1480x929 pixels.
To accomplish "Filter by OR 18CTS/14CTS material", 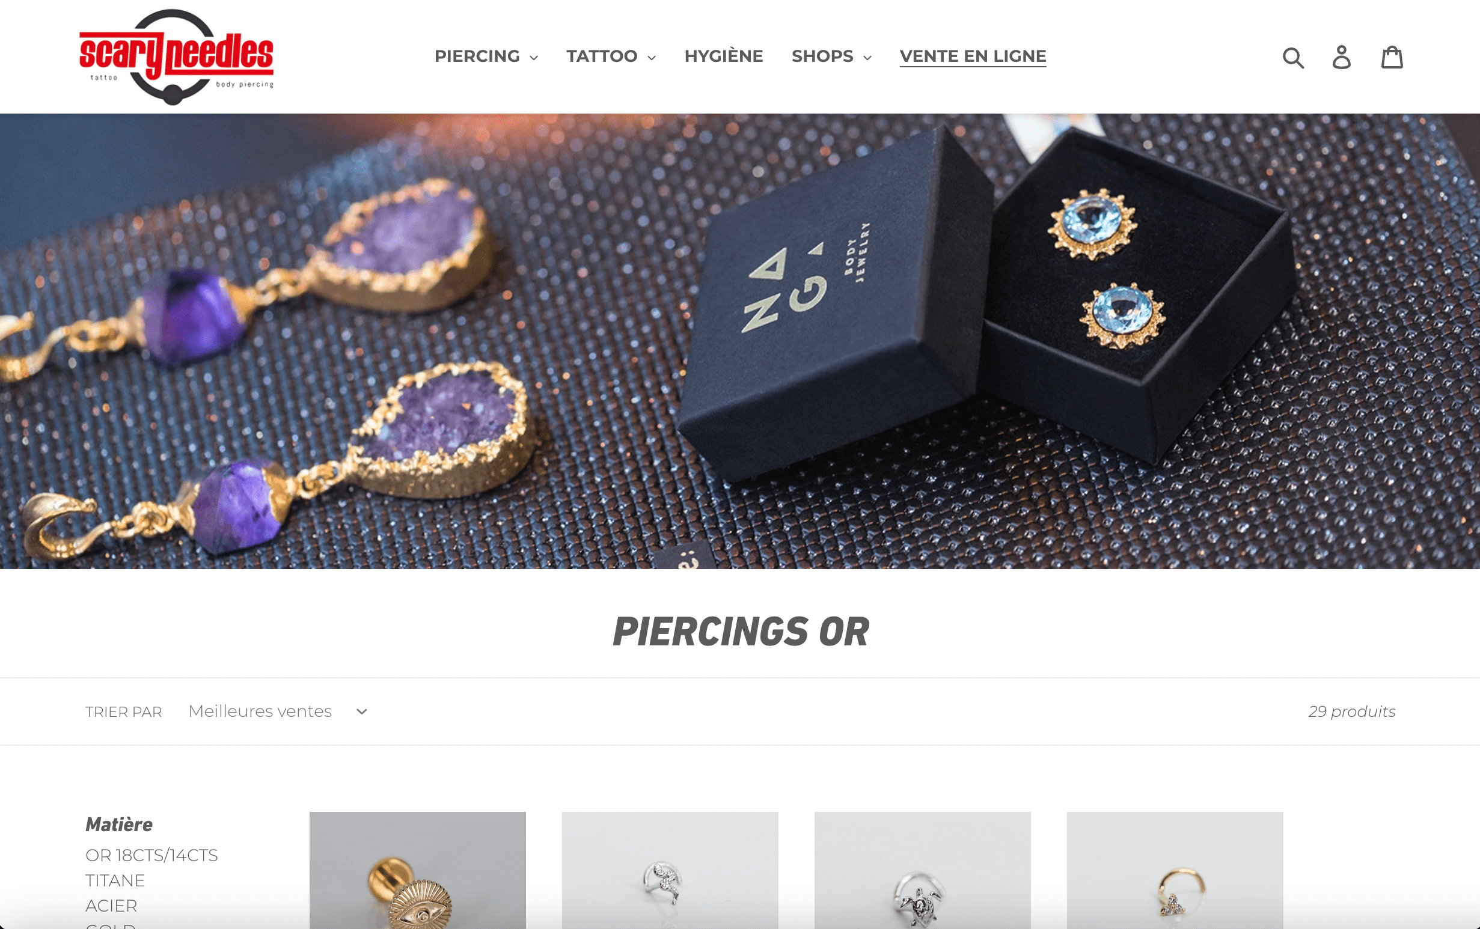I will click(x=152, y=855).
